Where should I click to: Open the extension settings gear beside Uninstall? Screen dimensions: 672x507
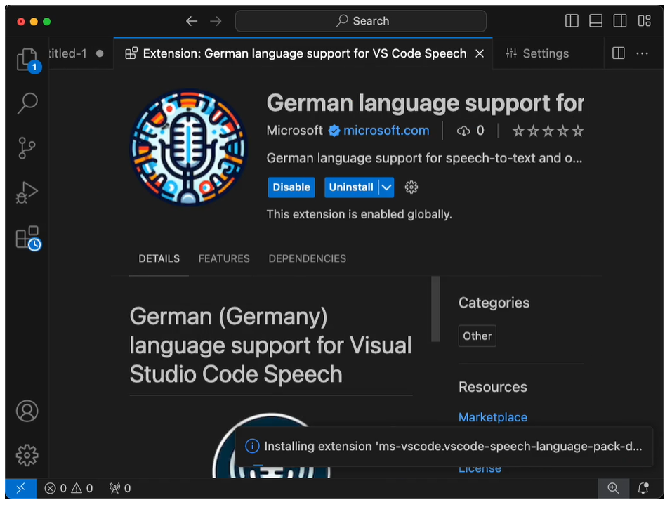[411, 187]
